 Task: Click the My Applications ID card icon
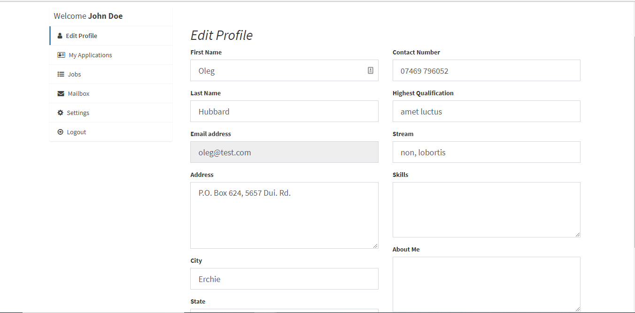click(x=61, y=55)
